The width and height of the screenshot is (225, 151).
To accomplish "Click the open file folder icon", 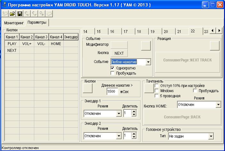I will (12, 13).
